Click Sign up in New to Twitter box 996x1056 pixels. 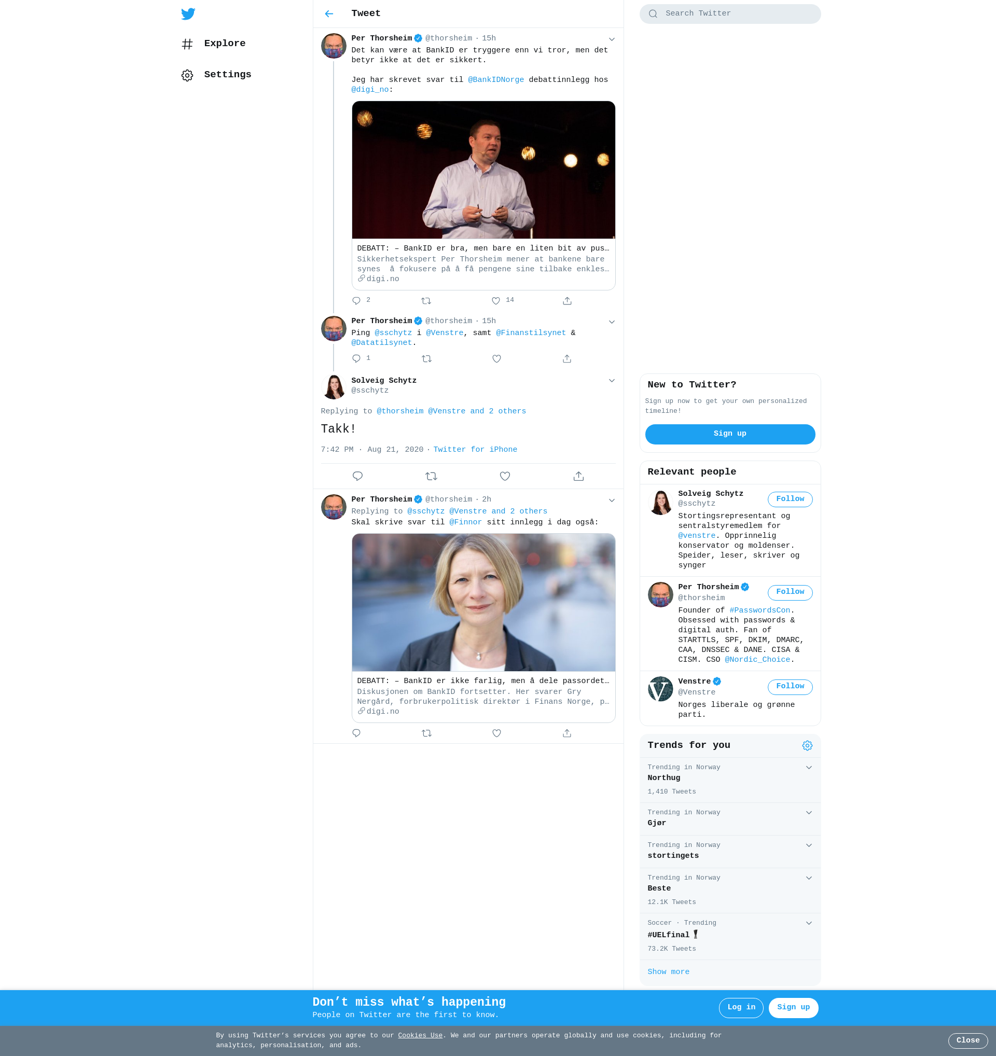[x=730, y=434]
